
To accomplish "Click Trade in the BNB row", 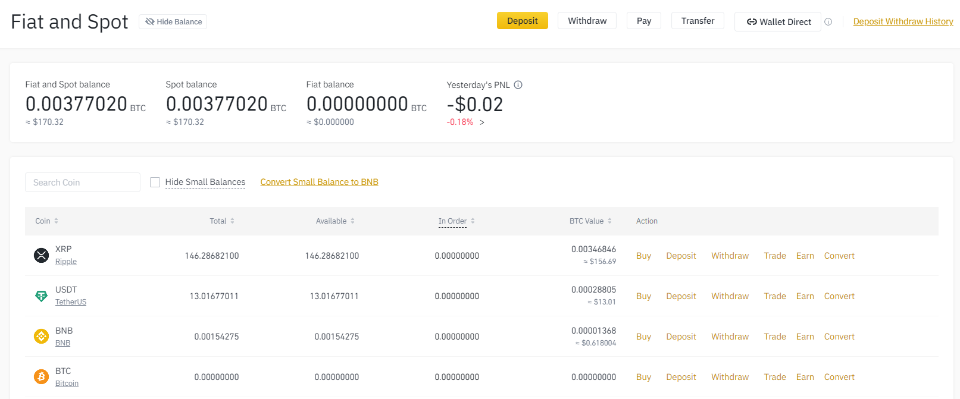I will tap(775, 337).
